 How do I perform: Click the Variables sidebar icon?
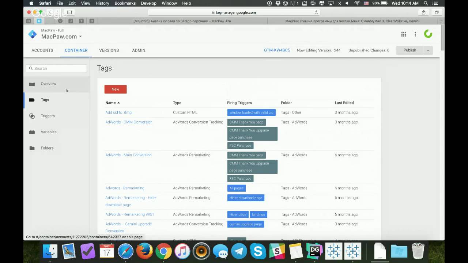tap(32, 132)
